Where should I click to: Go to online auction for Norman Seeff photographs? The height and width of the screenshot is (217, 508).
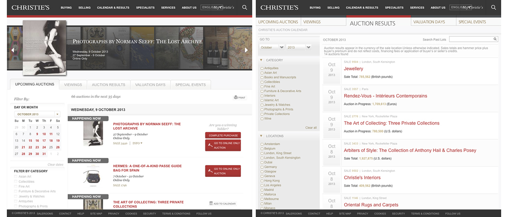(223, 146)
